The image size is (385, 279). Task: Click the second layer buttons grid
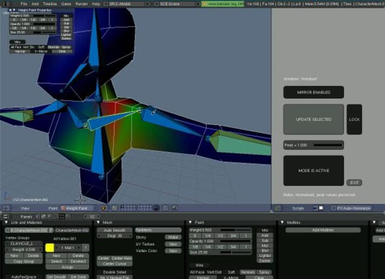(144, 208)
